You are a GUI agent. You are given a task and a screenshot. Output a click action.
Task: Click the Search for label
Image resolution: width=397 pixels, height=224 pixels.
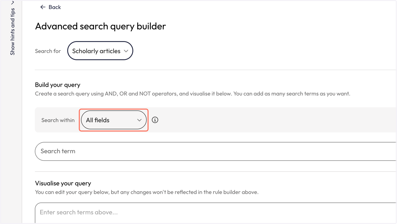(x=48, y=51)
